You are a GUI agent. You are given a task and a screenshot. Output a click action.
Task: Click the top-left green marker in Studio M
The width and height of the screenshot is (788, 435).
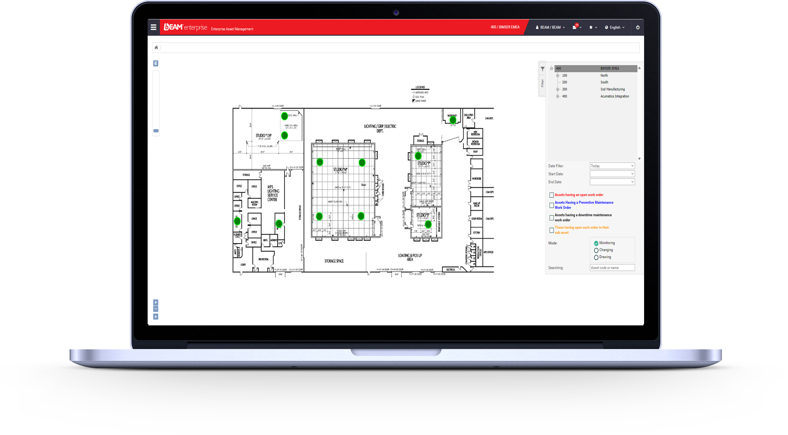(320, 162)
